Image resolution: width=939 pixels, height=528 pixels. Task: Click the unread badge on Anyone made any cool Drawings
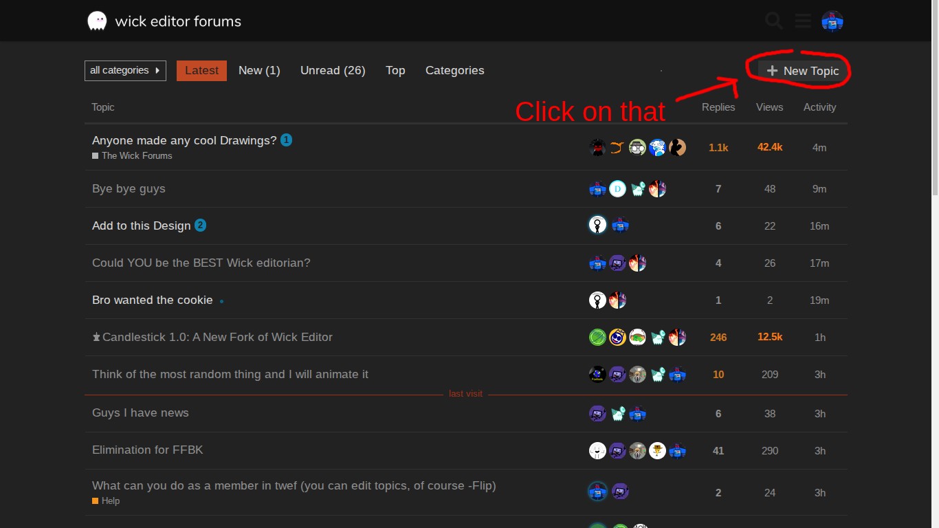(287, 140)
